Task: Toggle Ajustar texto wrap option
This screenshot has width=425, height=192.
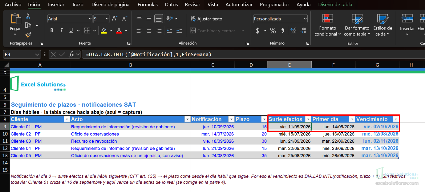Action: [x=206, y=19]
